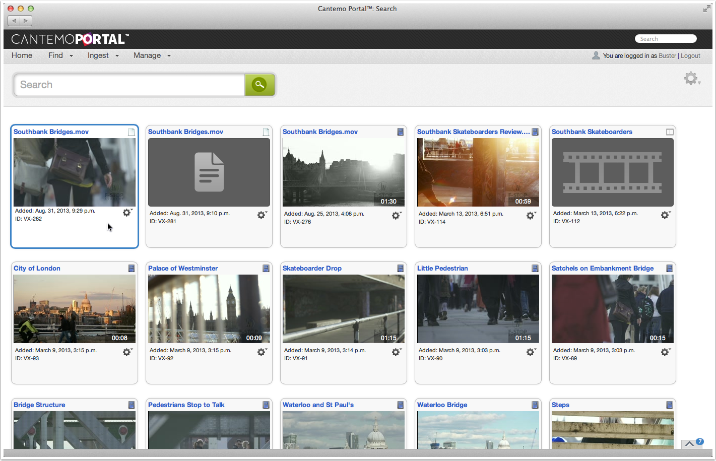The image size is (716, 461).
Task: Click video type icon on VX-276 card
Action: (401, 132)
